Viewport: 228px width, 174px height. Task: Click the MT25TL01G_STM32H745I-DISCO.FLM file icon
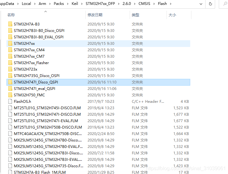(10, 108)
